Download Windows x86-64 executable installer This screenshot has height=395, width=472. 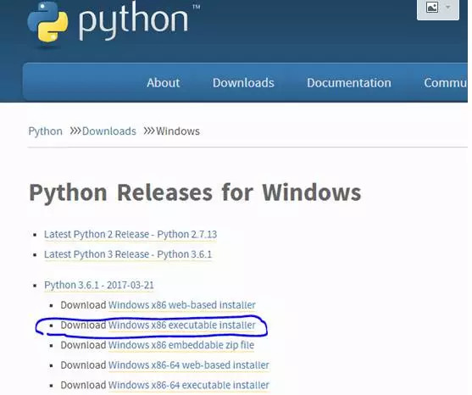click(x=188, y=385)
